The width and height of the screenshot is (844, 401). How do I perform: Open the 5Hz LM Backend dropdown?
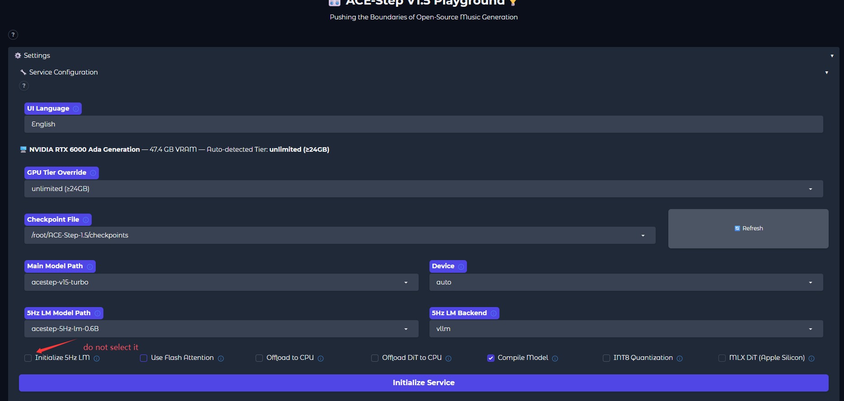pos(626,329)
